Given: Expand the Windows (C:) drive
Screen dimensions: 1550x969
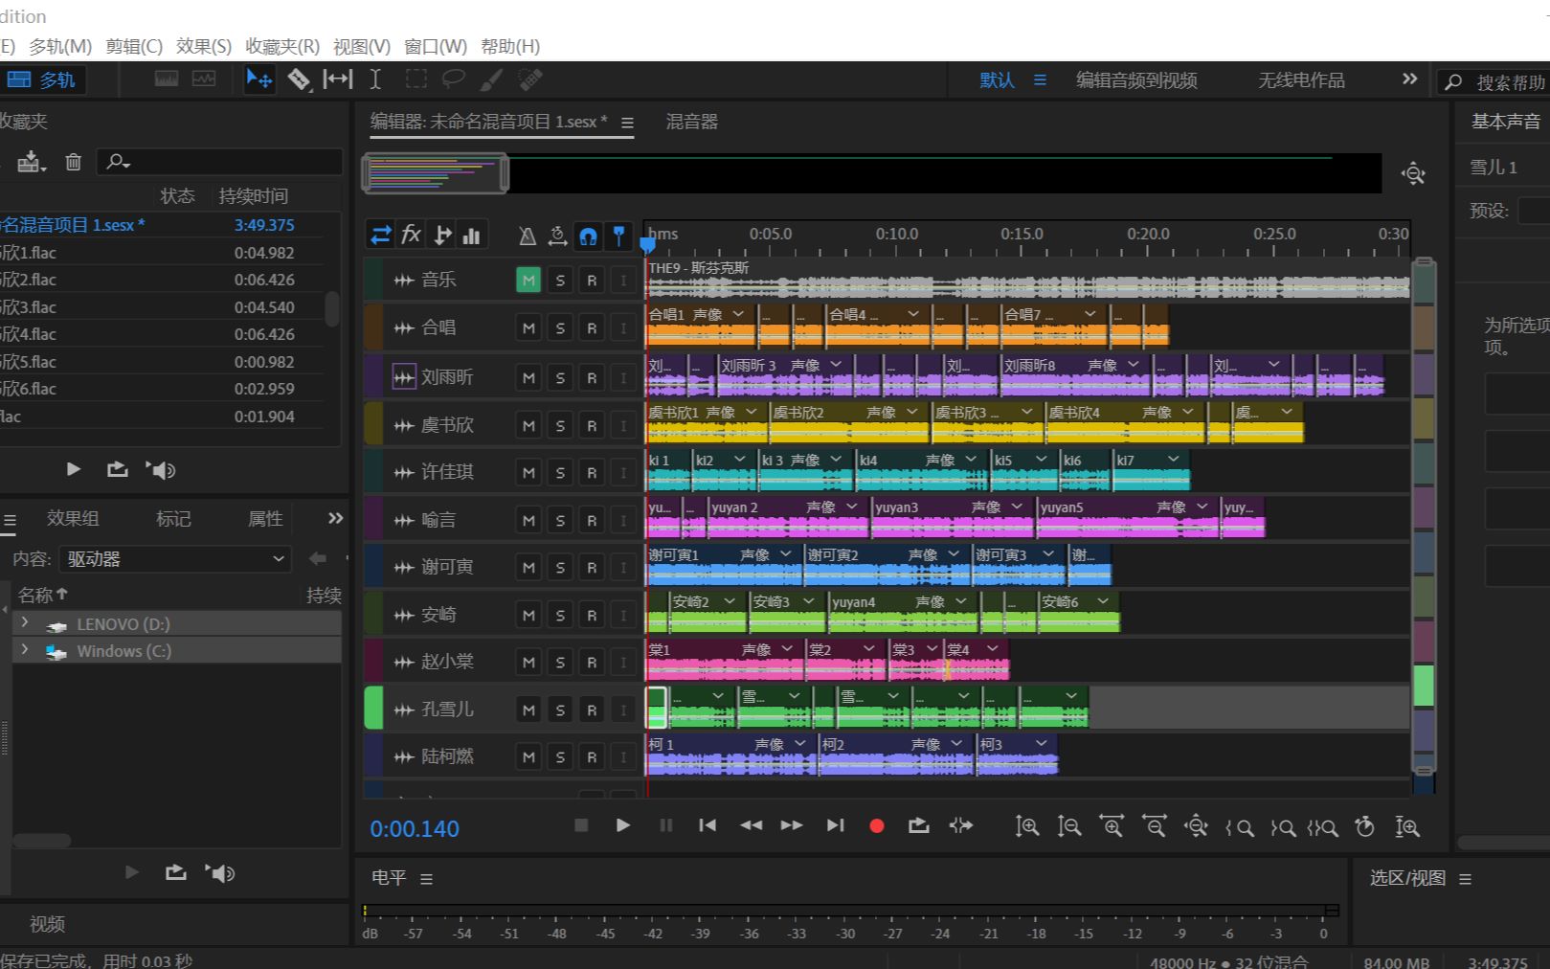Looking at the screenshot, I should pos(25,649).
